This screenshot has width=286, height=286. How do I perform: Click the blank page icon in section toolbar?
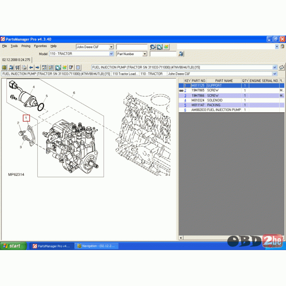coord(78,67)
